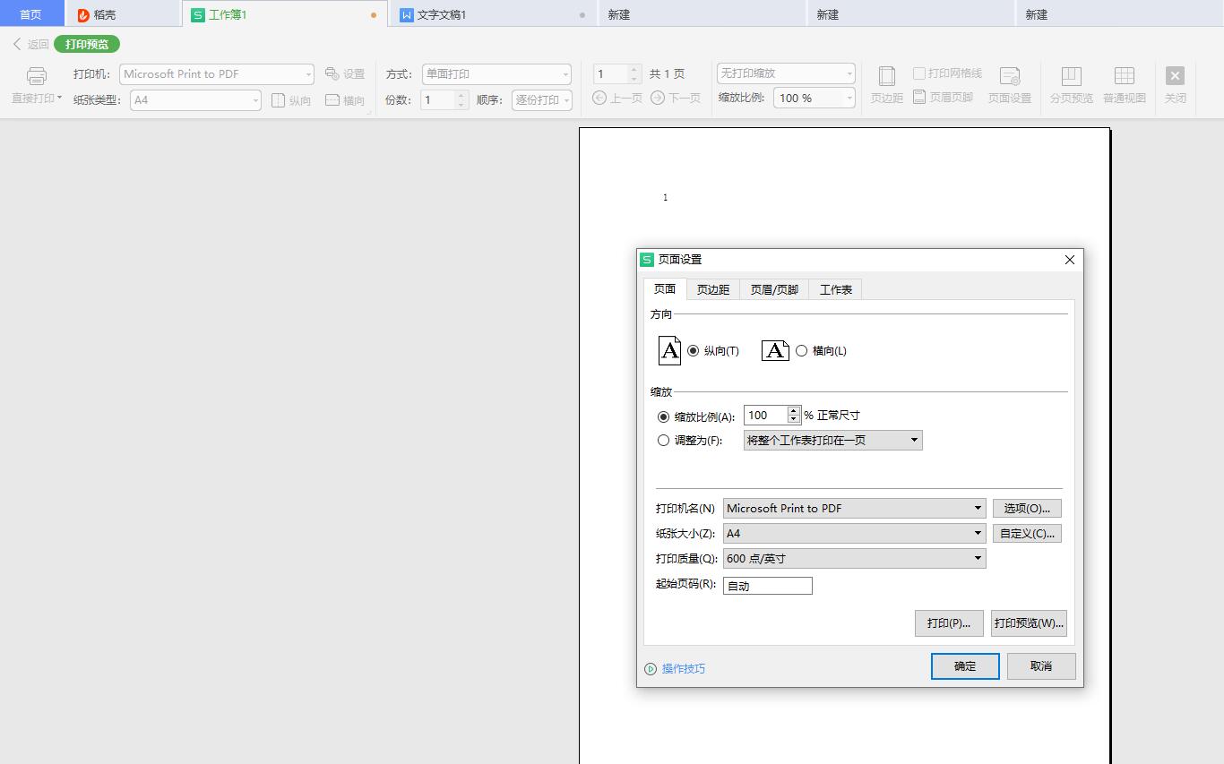
Task: Select landscape orientation radio button
Action: click(x=801, y=351)
